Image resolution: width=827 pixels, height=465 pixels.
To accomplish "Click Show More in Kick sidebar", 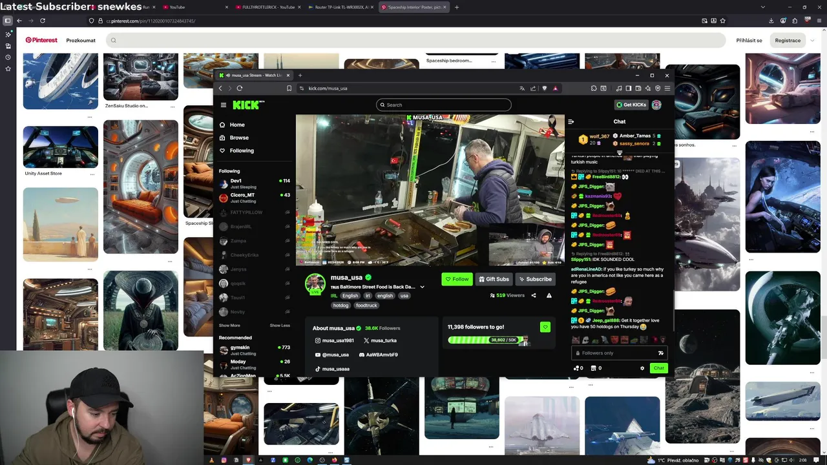I will tap(229, 325).
